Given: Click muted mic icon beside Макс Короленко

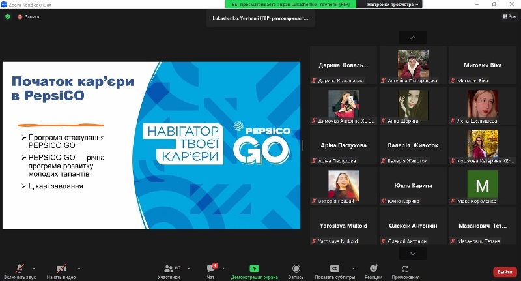Looking at the screenshot, I should [453, 201].
